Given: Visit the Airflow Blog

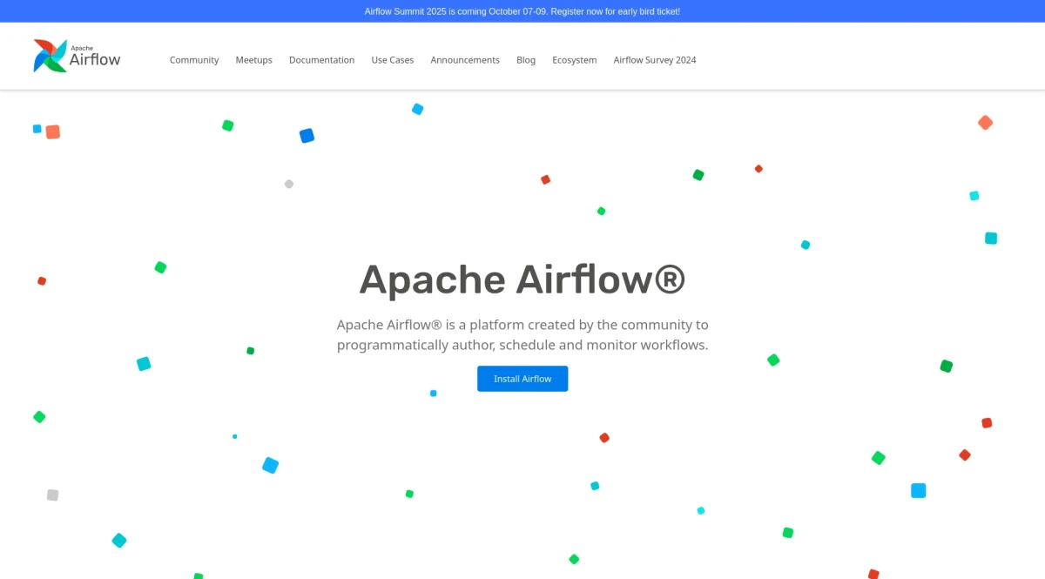Looking at the screenshot, I should [x=526, y=59].
